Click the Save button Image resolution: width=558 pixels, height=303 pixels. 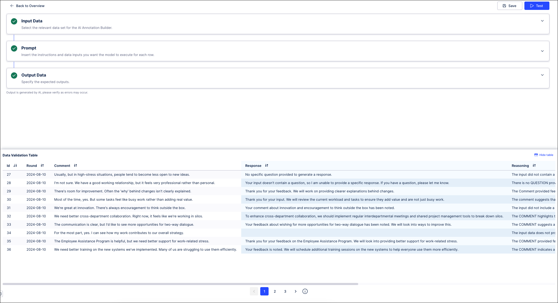click(x=509, y=6)
